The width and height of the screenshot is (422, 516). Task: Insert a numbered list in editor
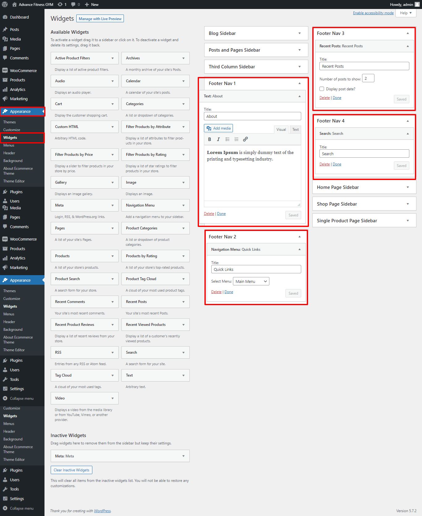click(x=236, y=139)
